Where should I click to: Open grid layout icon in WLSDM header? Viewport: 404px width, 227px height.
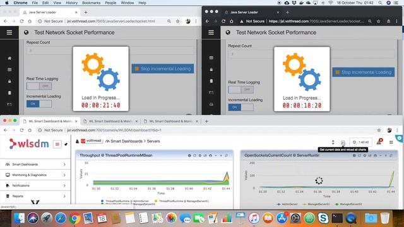391,142
